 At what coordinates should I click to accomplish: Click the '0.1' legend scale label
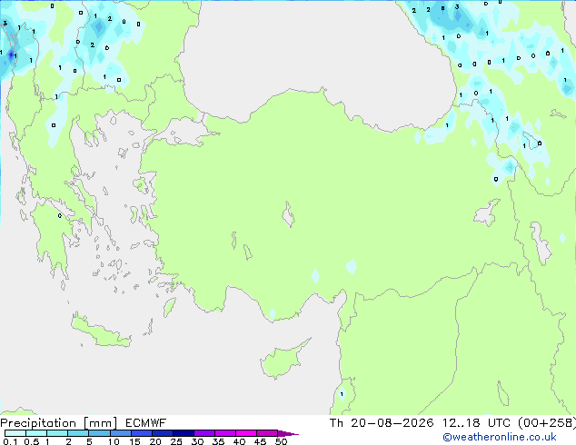(10, 441)
